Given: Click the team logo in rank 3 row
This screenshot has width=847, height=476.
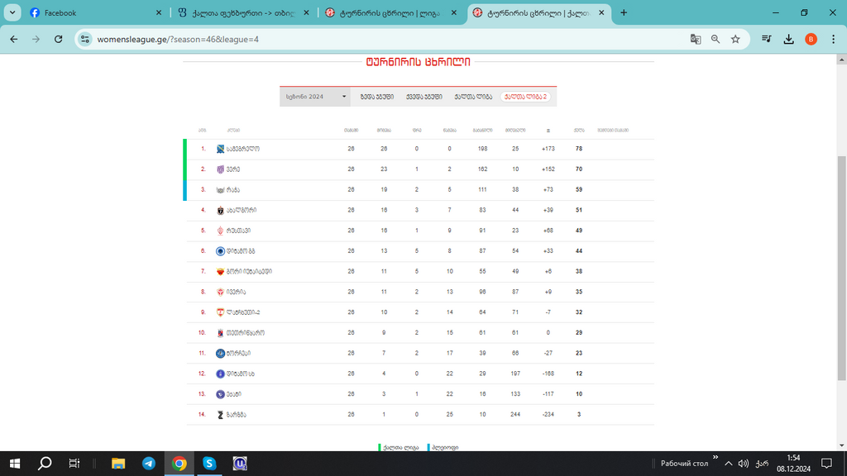Looking at the screenshot, I should [220, 190].
